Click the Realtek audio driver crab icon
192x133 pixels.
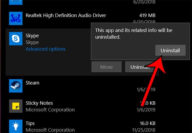tap(14, 18)
